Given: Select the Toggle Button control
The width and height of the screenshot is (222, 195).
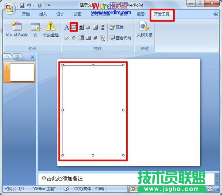Looking at the screenshot, I should click(95, 38).
